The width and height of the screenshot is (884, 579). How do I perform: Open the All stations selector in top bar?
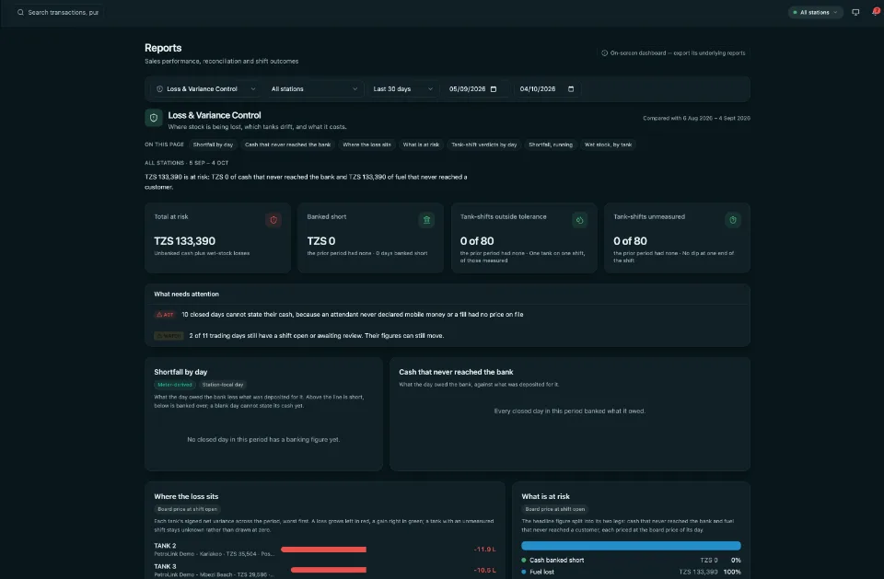tap(815, 12)
